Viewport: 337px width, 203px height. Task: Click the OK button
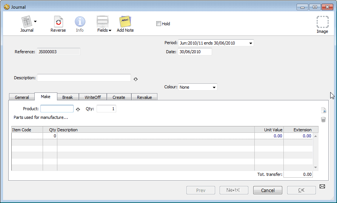[301, 191]
